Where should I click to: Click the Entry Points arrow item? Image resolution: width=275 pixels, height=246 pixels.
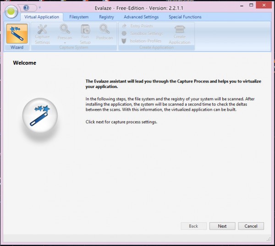click(137, 26)
